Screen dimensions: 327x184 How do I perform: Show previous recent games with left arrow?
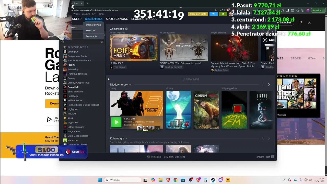pyautogui.click(x=263, y=85)
